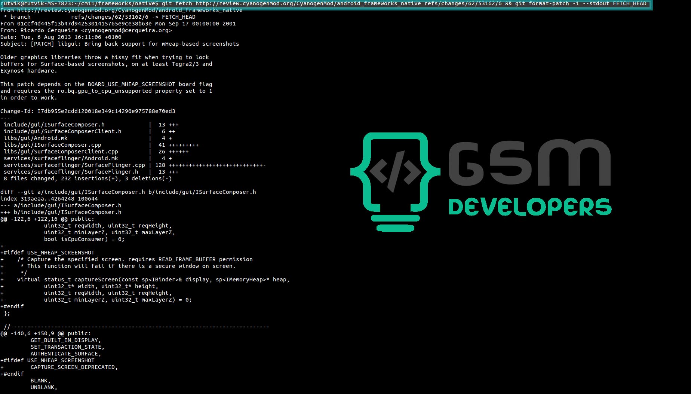The width and height of the screenshot is (691, 394).
Task: Click the comment line 'Capture the specified screen'
Action: 126,259
